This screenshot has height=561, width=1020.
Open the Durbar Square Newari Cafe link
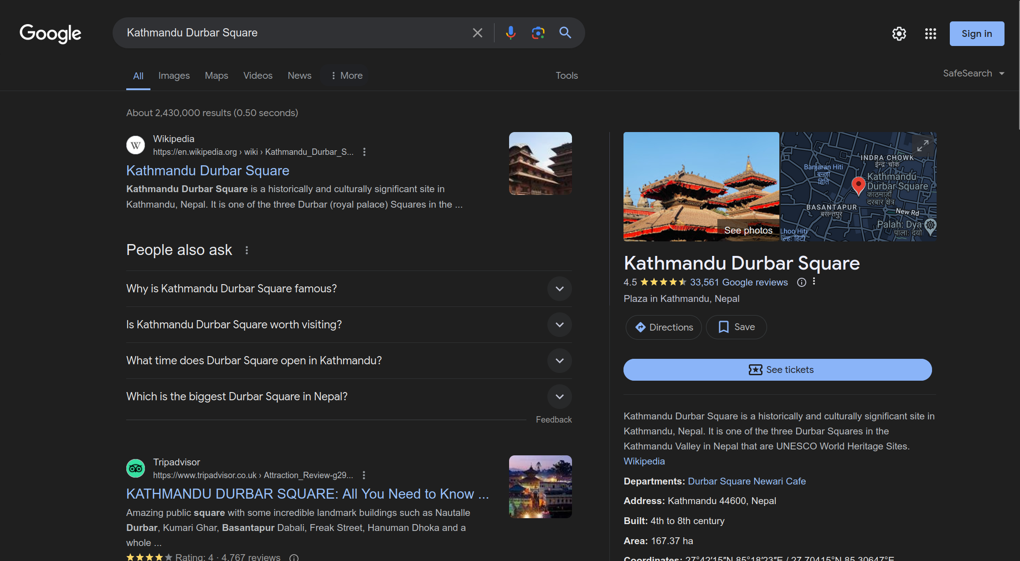pos(747,481)
